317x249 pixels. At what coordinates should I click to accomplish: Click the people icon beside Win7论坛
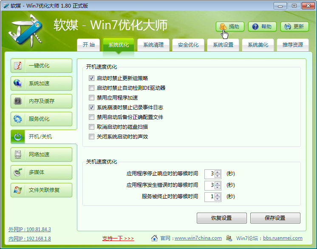pyautogui.click(x=229, y=238)
